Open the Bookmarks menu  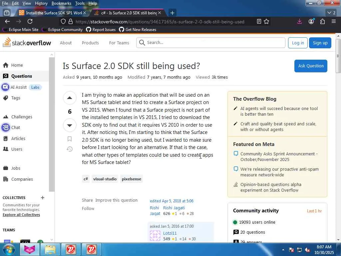61,3
